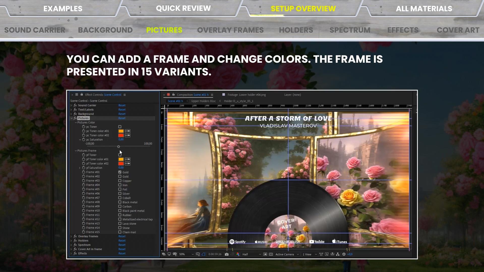
Task: Click the snapshot camera icon in viewer bar
Action: click(x=227, y=254)
